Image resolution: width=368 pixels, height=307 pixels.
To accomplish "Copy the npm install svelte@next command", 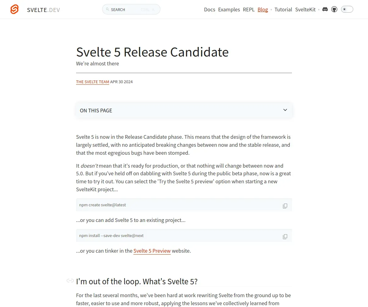I will (285, 236).
